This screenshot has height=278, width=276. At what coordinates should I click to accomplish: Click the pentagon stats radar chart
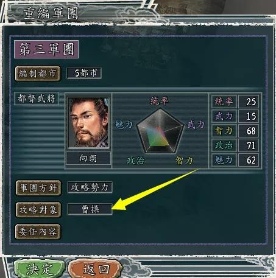160,131
